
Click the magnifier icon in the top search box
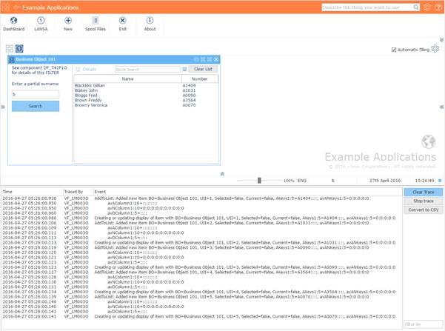[416, 7]
